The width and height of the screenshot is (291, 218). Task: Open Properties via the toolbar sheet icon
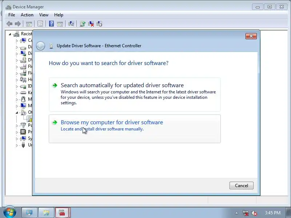click(x=40, y=24)
